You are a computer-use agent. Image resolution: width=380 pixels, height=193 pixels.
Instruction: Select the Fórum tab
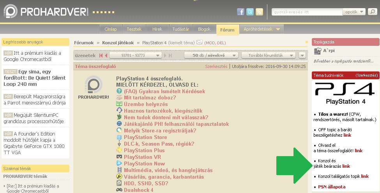pos(227,30)
